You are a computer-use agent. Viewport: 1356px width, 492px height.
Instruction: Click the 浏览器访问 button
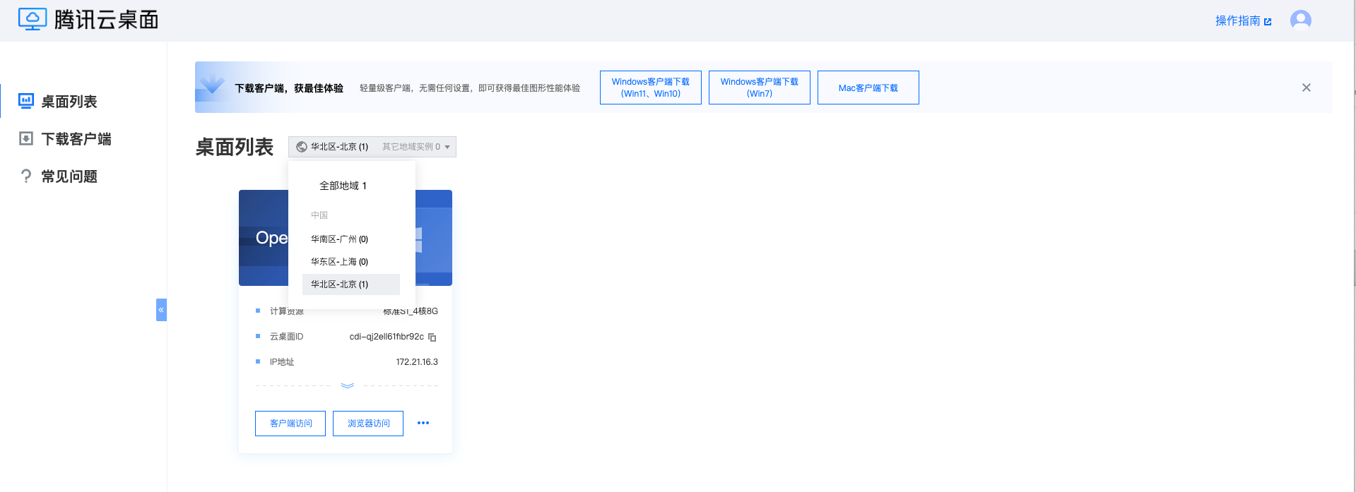tap(368, 424)
